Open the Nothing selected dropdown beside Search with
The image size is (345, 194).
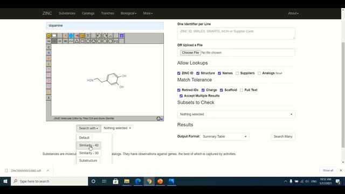pyautogui.click(x=118, y=128)
